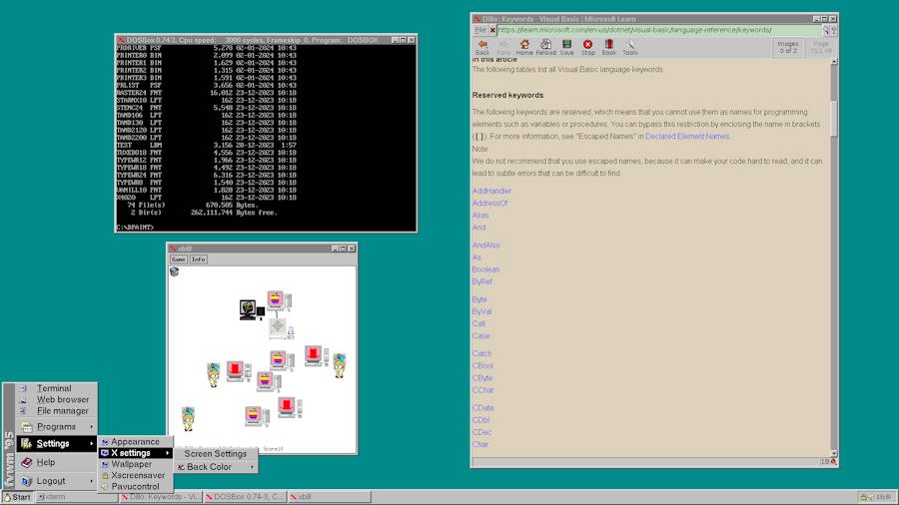
Task: Follow the Declared Element Names link
Action: pos(687,137)
